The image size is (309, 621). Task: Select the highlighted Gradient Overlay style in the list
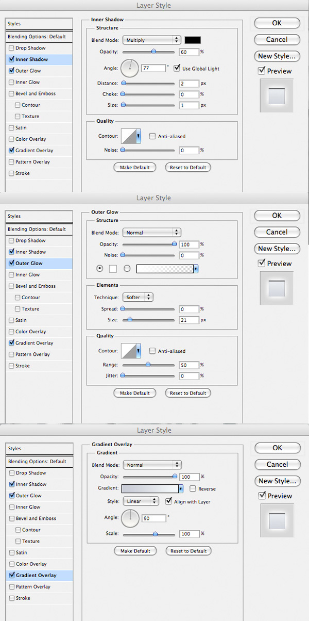pyautogui.click(x=36, y=575)
